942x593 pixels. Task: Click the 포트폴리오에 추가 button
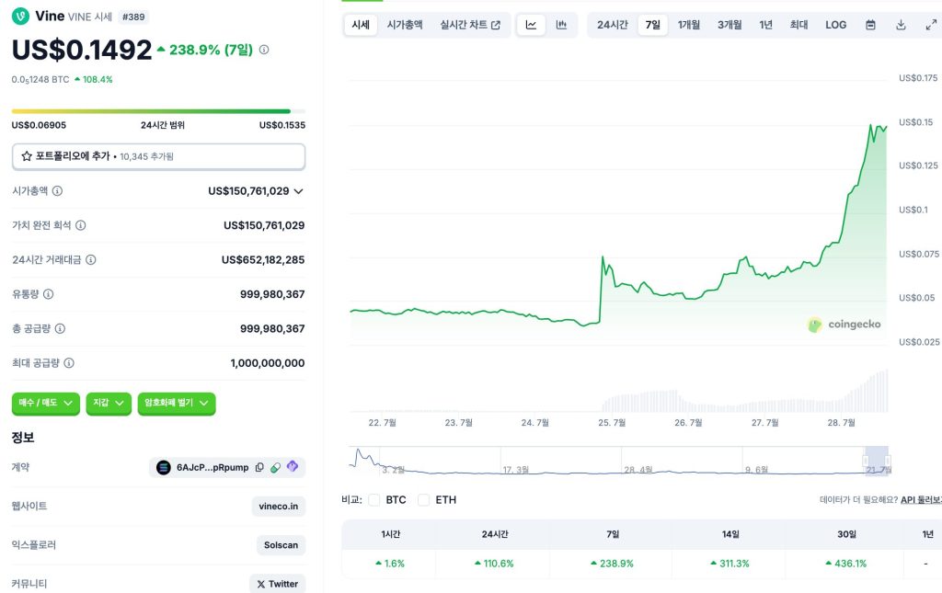(158, 156)
